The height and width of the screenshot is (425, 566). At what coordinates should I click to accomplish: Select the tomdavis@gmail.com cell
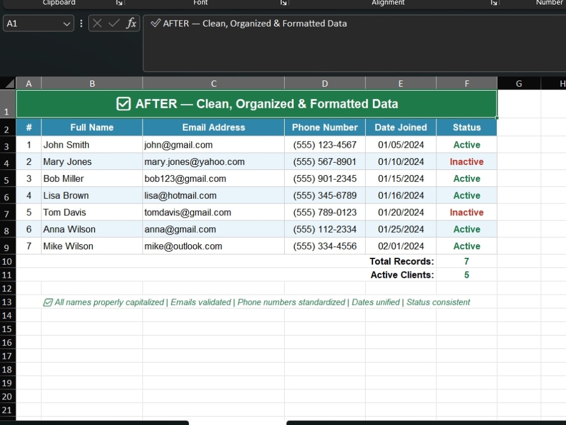(214, 212)
